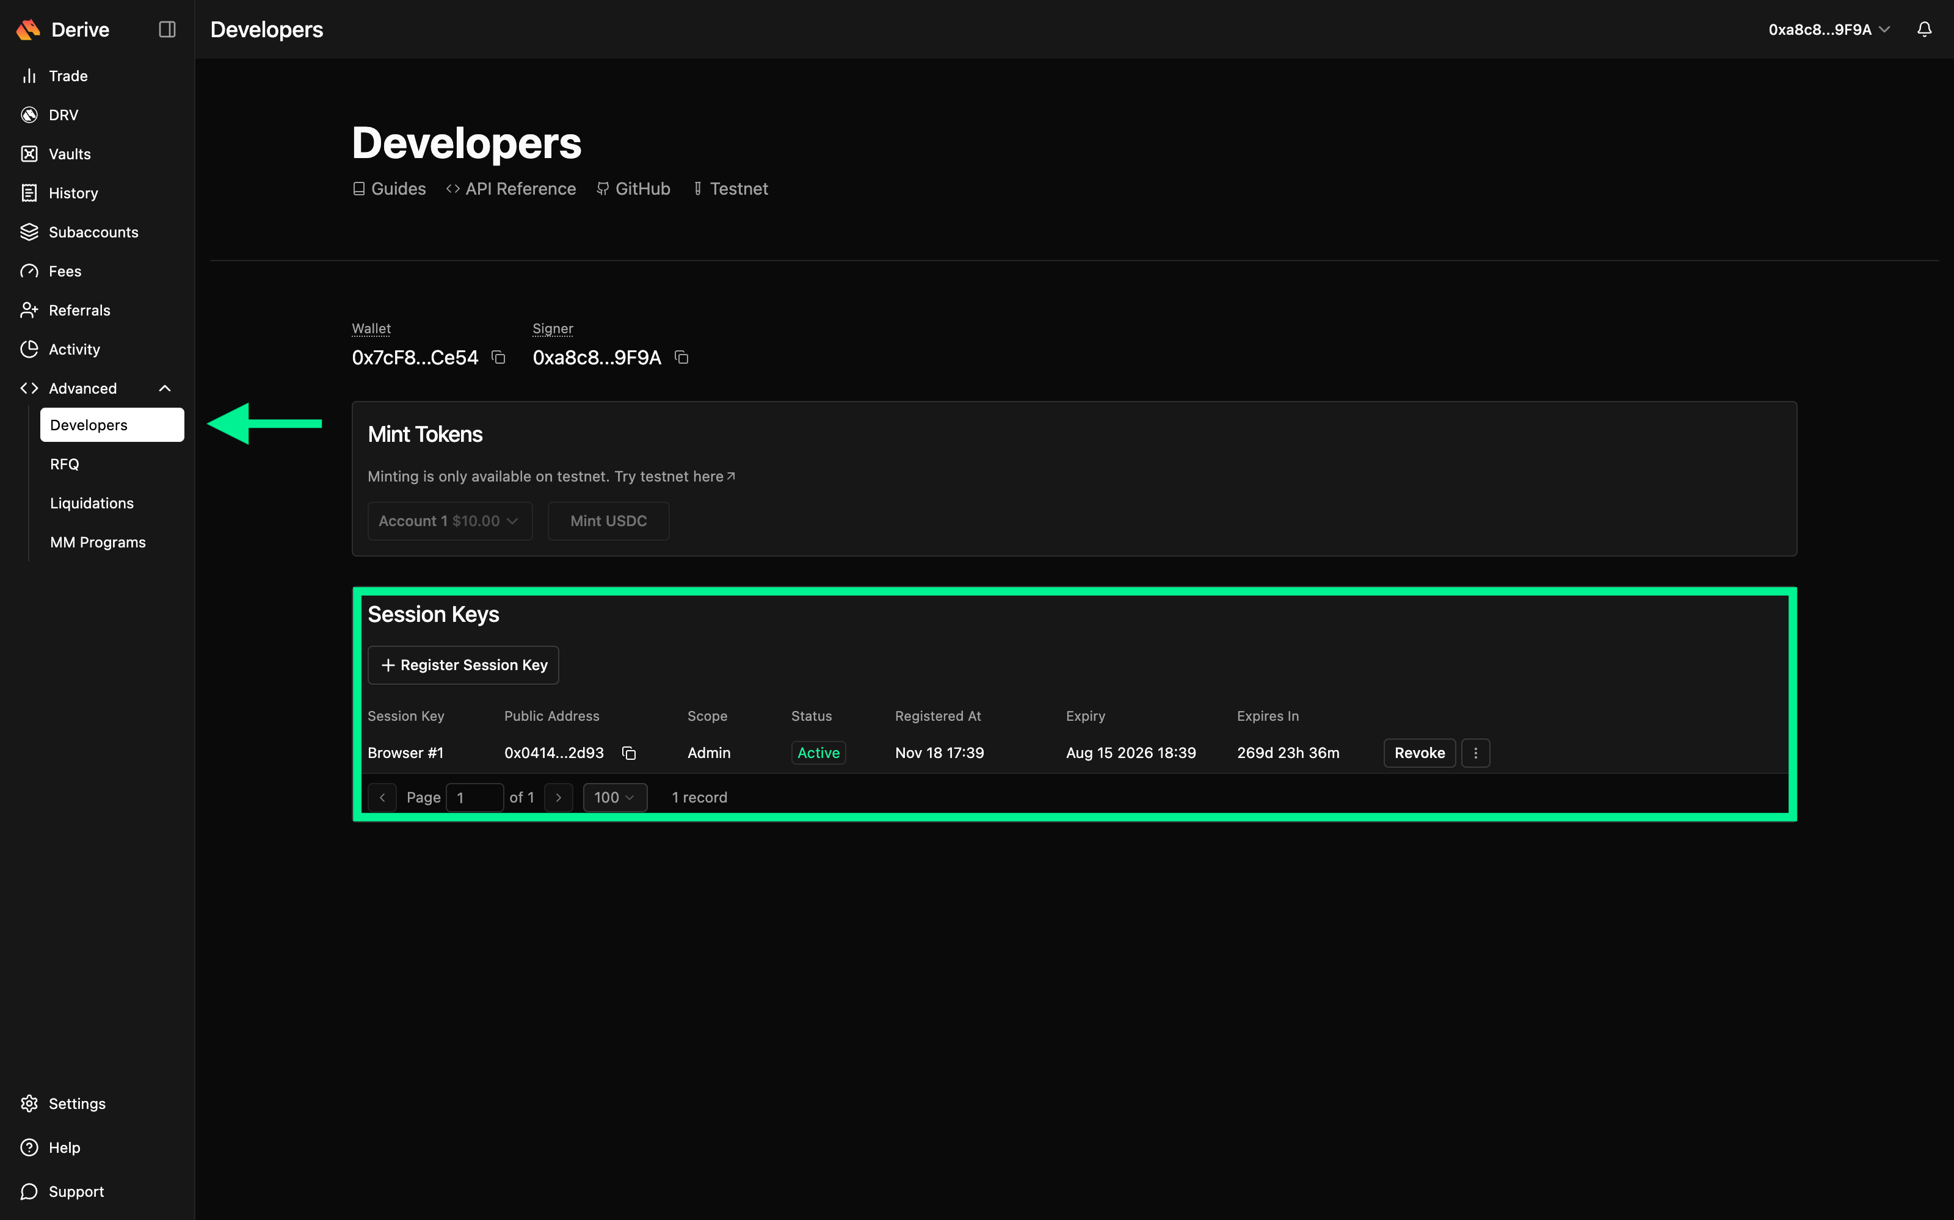Screen dimensions: 1954x1220
Task: Collapse the Advanced menu section
Action: click(165, 388)
